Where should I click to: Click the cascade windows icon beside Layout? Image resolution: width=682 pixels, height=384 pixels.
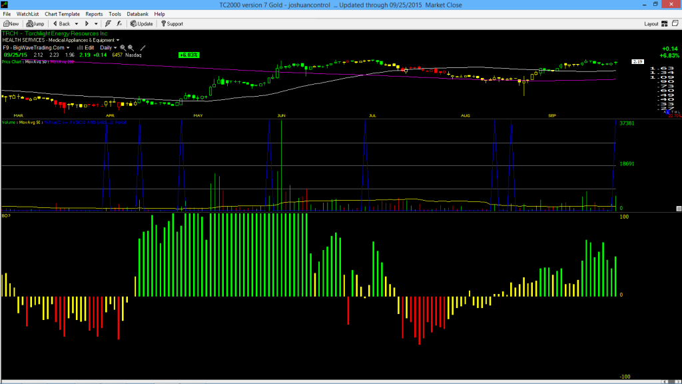(x=675, y=23)
